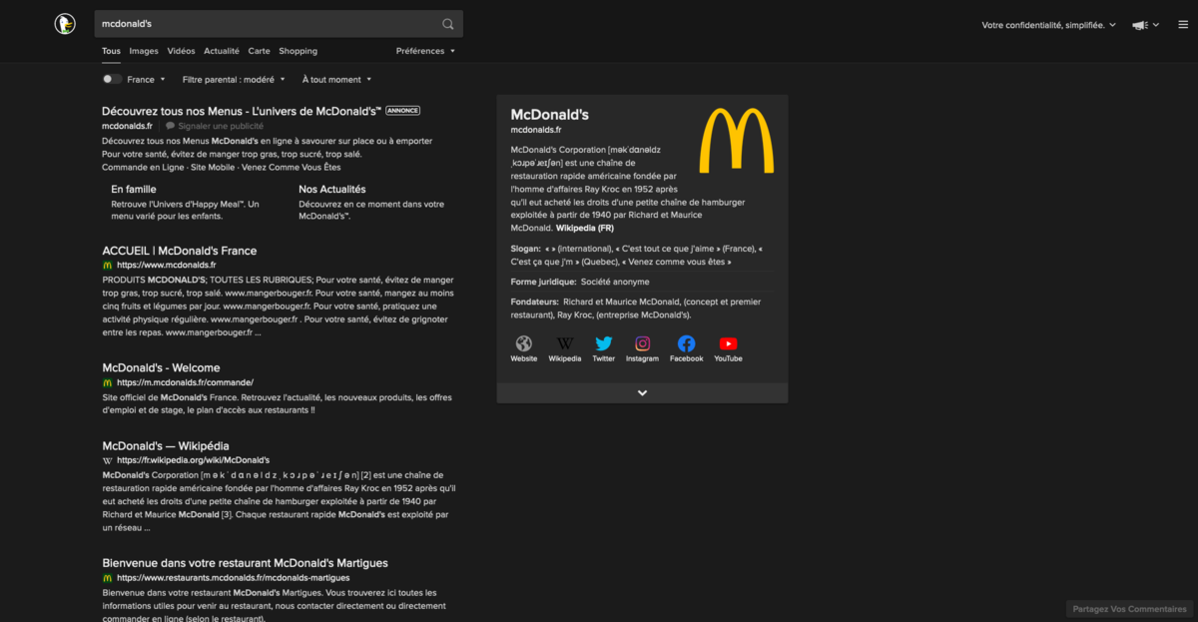Click the search magnifier icon
Screen dimensions: 1198x622
coord(448,24)
